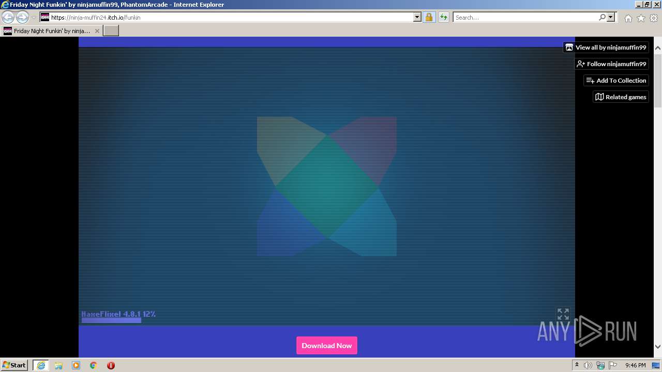Click the search magnifier icon

[x=602, y=17]
